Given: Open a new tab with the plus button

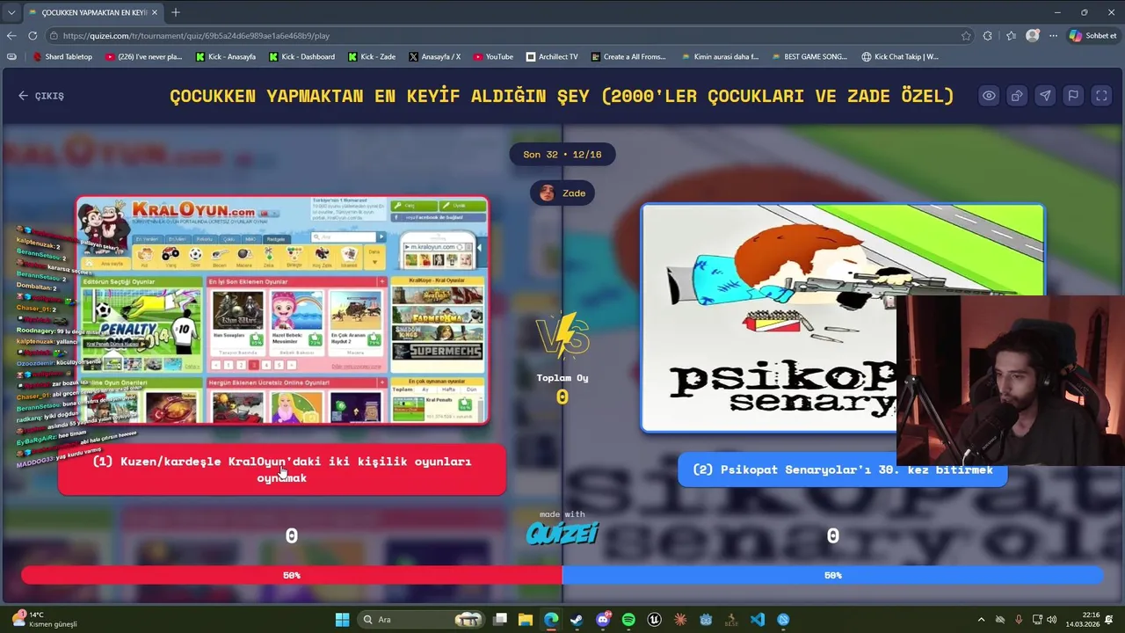Looking at the screenshot, I should (x=176, y=12).
